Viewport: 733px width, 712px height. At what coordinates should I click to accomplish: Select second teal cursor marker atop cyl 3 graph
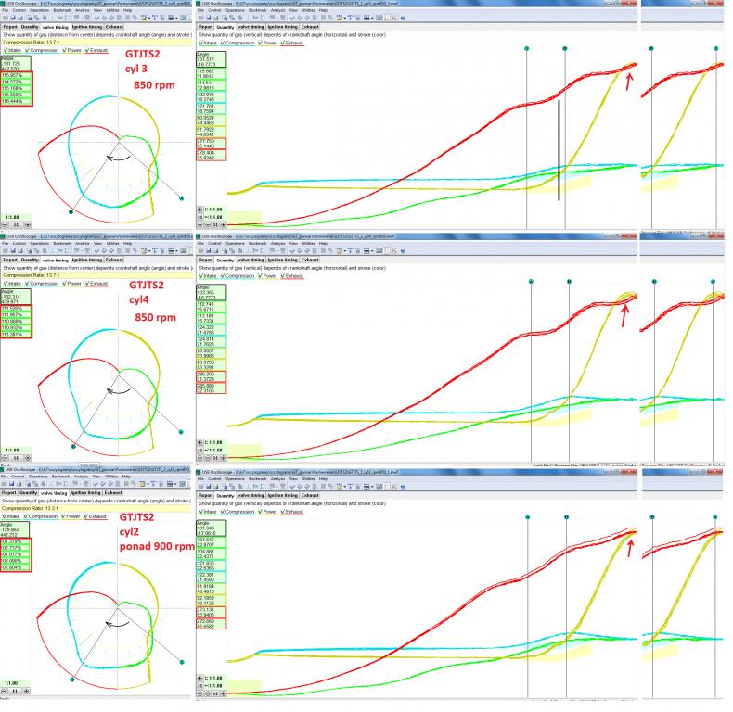[565, 48]
